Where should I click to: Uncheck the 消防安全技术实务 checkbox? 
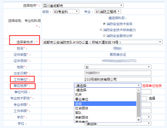104,24
